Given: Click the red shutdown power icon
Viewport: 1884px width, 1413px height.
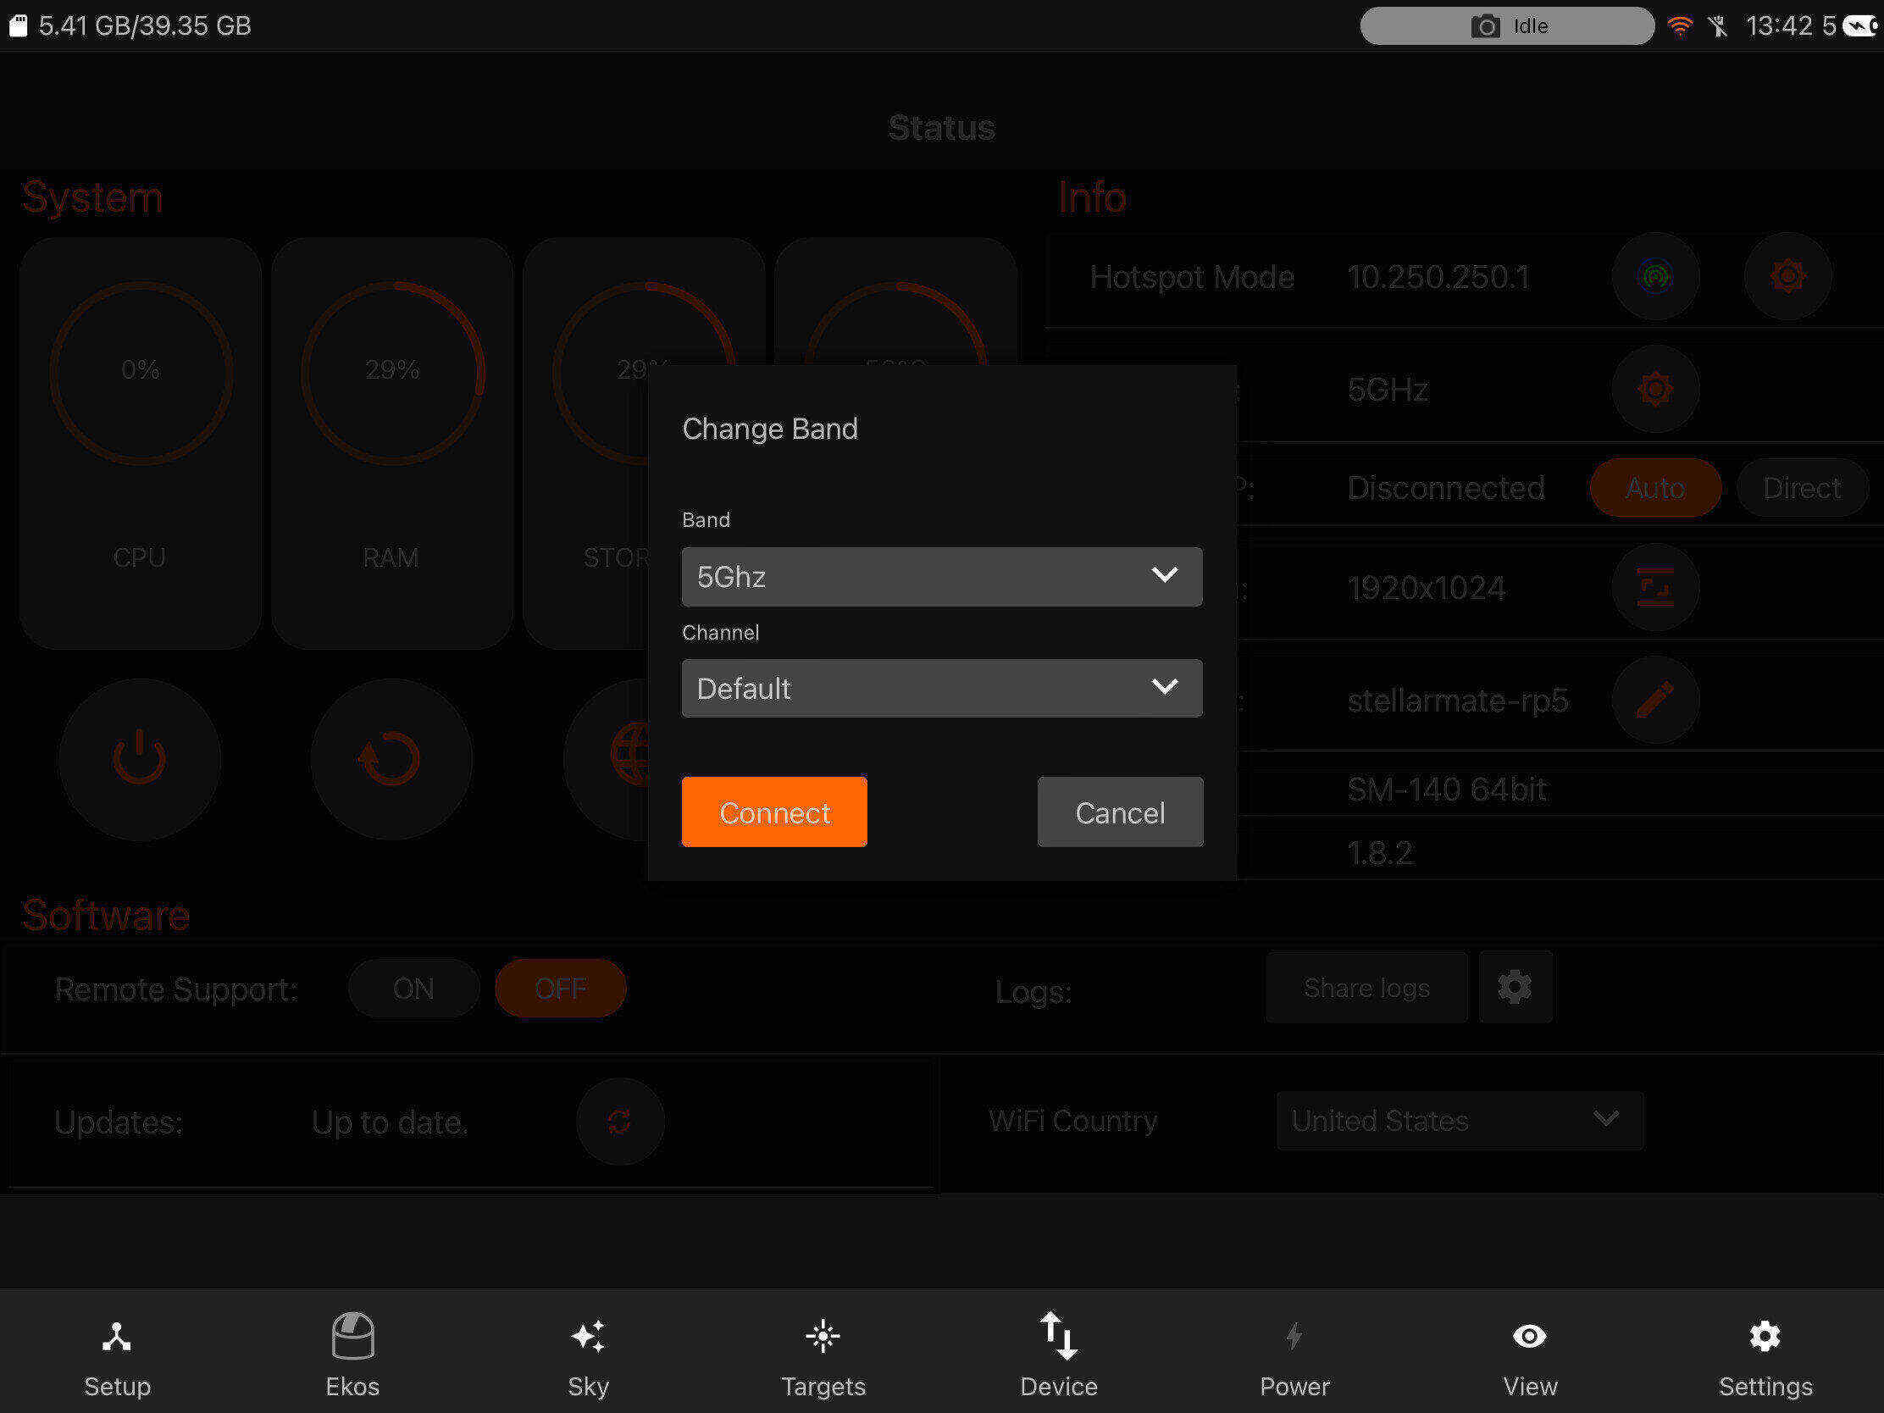Looking at the screenshot, I should pos(139,759).
